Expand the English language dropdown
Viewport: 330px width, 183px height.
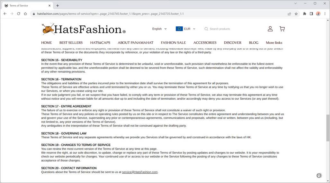coord(159,29)
